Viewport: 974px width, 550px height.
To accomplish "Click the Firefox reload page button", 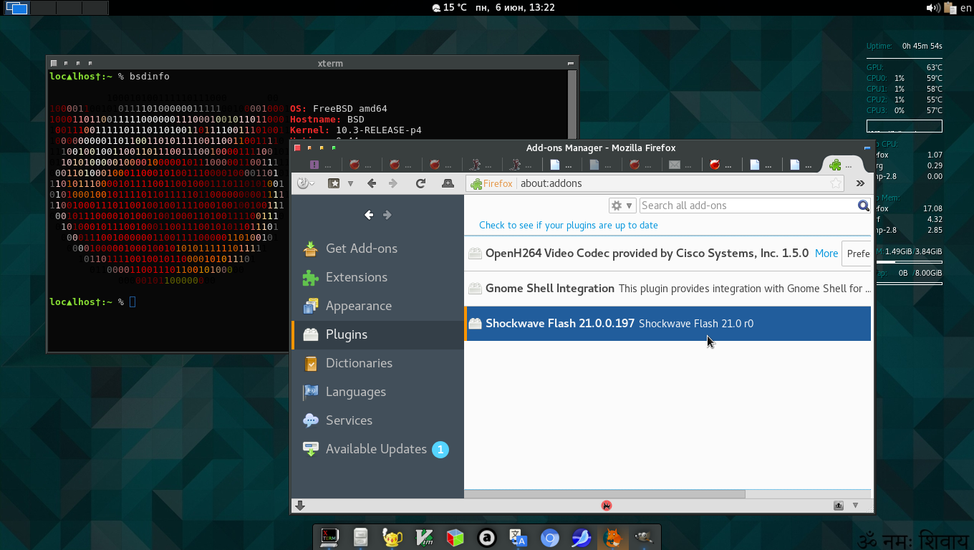I will 420,183.
